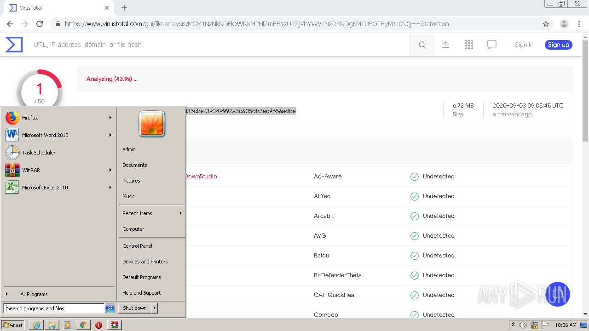589x331 pixels.
Task: Expand the WinRAR submenu arrow
Action: click(x=110, y=170)
